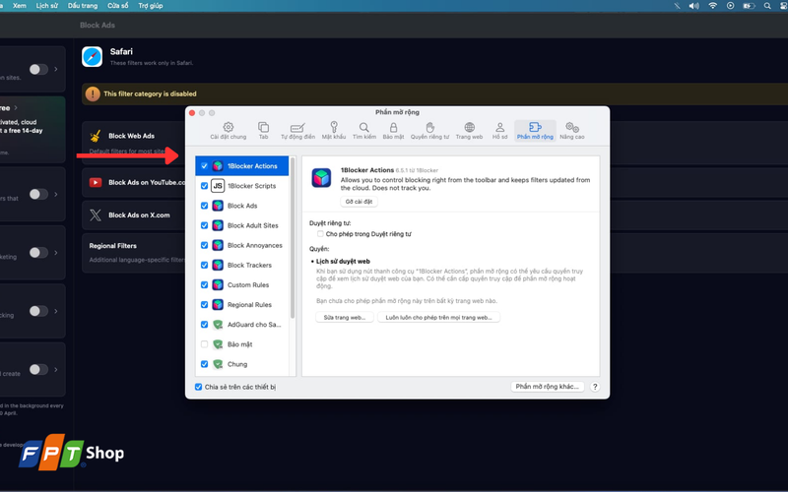Open the Mật khẩu key icon pane
788x492 pixels.
coord(334,131)
